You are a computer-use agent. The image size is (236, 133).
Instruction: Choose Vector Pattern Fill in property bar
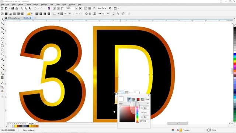(14, 14)
